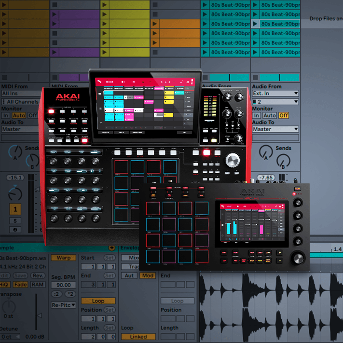Image resolution: width=343 pixels, height=343 pixels.
Task: Click the track pan knob at left
Action: (16, 193)
